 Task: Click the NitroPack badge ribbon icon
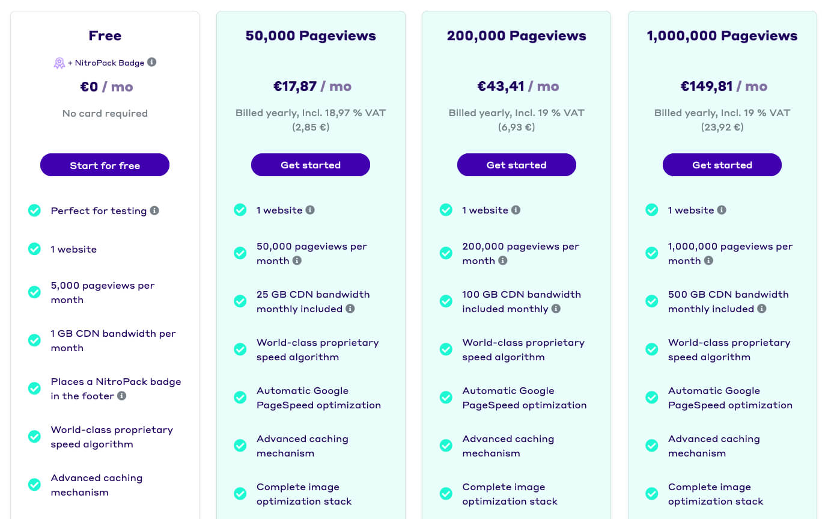tap(59, 63)
